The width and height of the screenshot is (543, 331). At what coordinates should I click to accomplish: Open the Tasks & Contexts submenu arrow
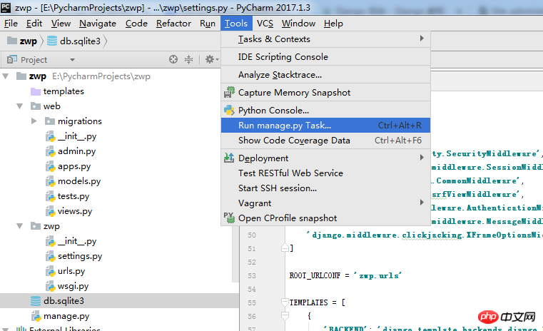click(422, 39)
